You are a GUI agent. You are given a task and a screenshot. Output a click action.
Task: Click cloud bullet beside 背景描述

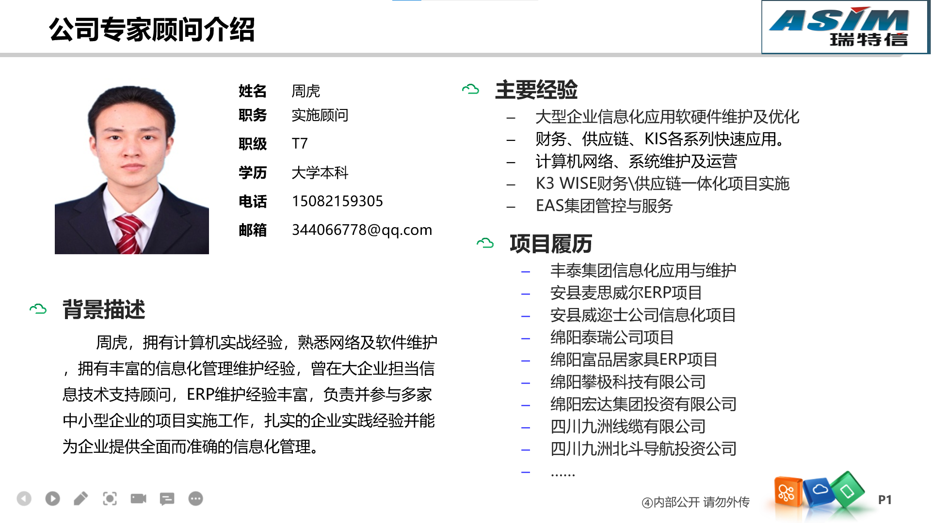pos(38,309)
